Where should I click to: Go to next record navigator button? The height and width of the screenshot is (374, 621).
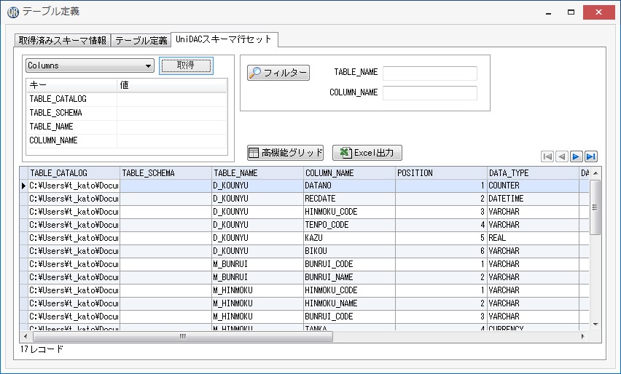(577, 156)
